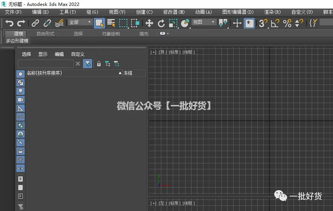This screenshot has height=211, width=333.
Task: Toggle the Spinner Snap button
Action: (299, 23)
